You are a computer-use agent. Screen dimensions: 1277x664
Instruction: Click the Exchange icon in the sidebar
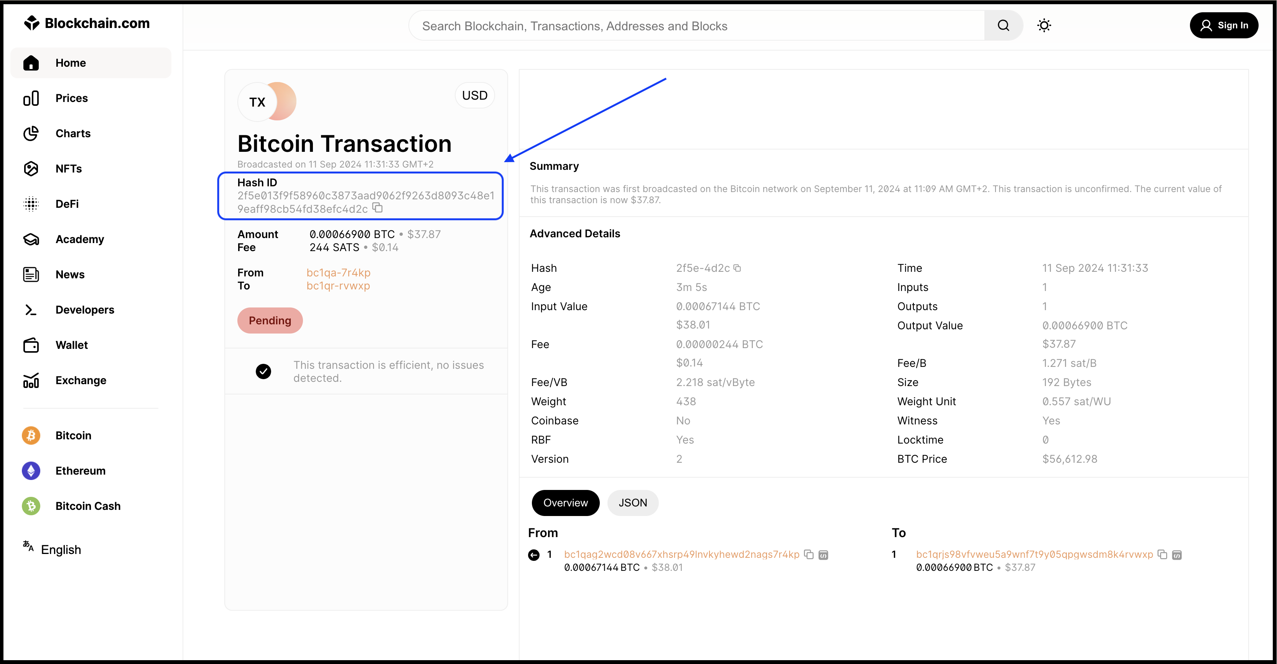[31, 380]
